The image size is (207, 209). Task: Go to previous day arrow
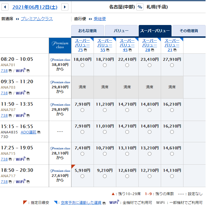[5, 7]
